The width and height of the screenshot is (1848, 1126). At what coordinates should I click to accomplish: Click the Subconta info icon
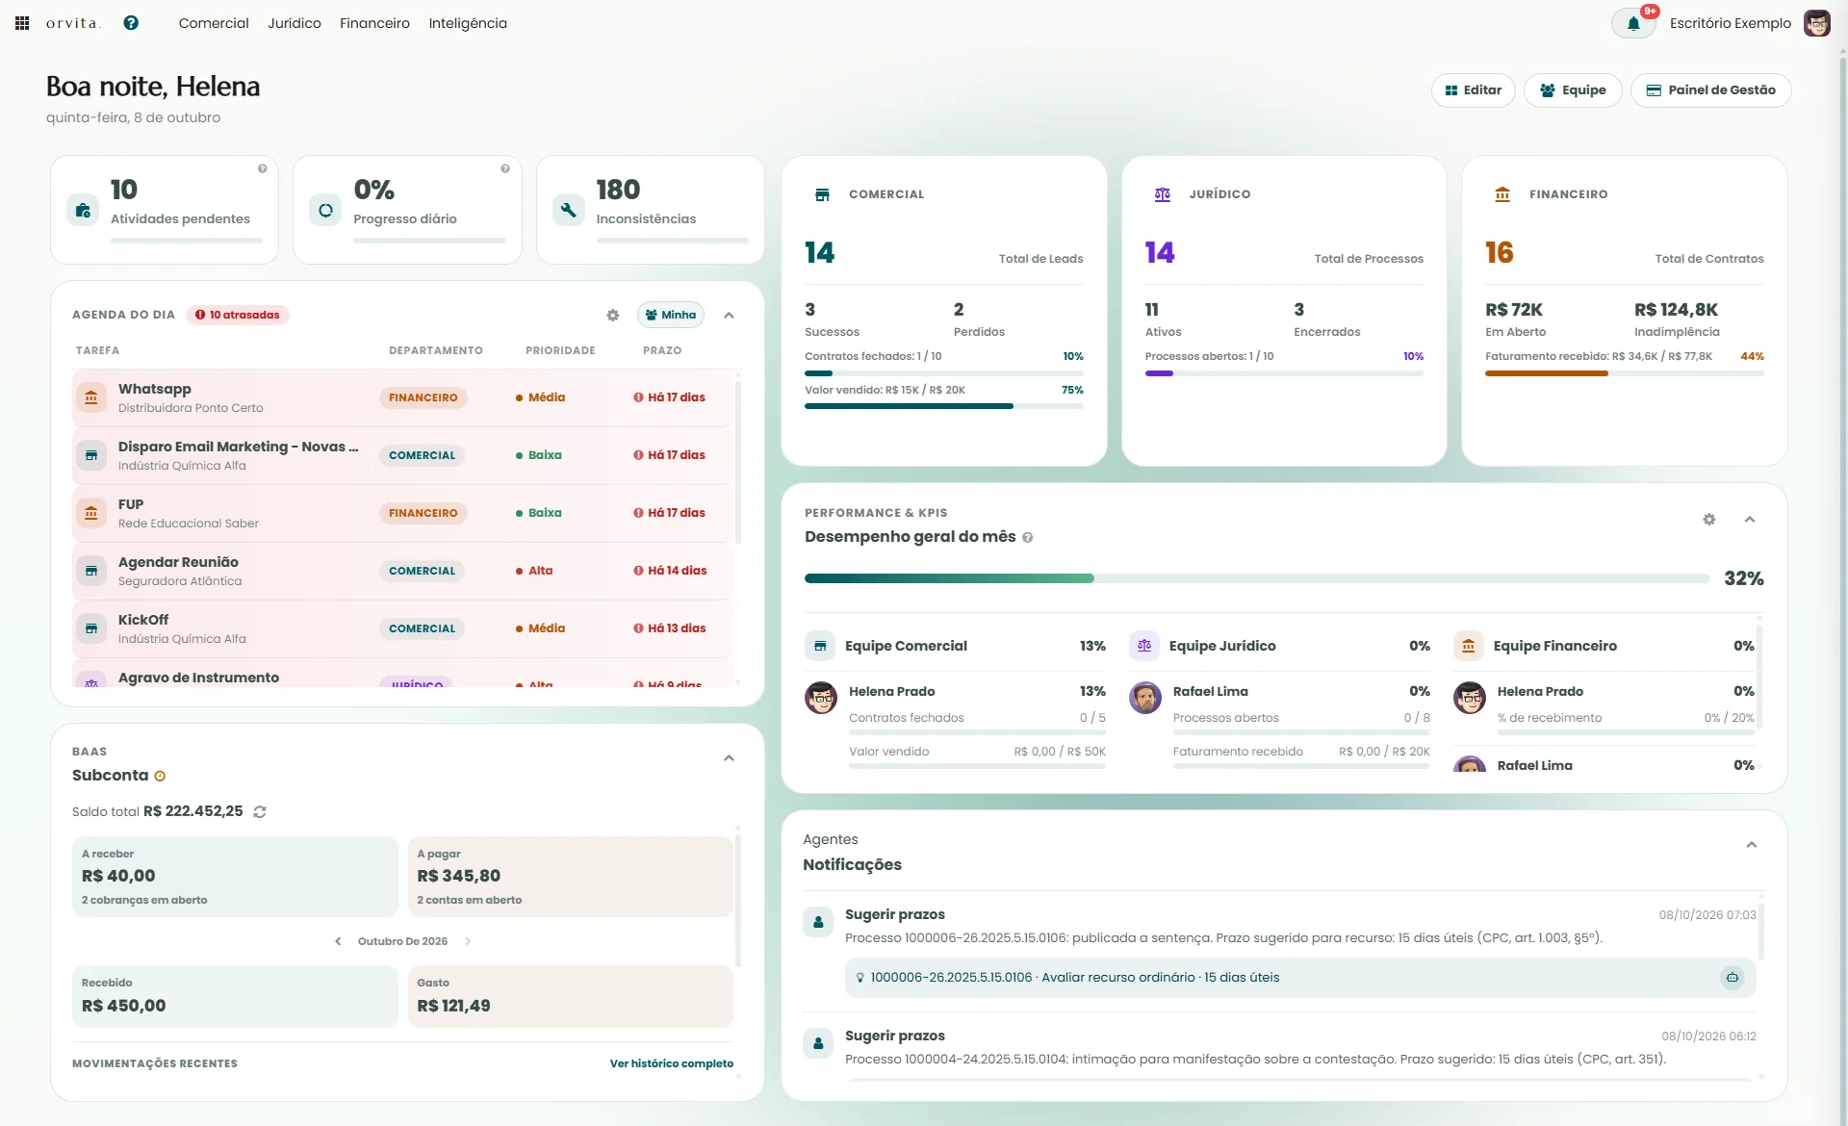coord(160,776)
